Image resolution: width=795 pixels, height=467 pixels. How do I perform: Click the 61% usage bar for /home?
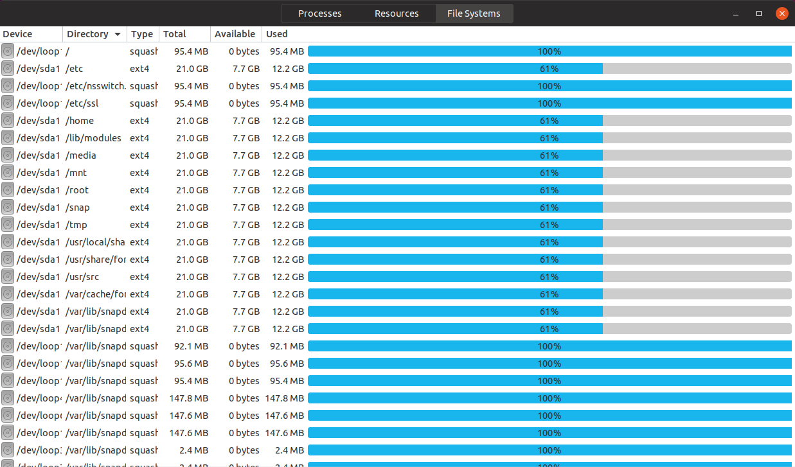point(549,121)
